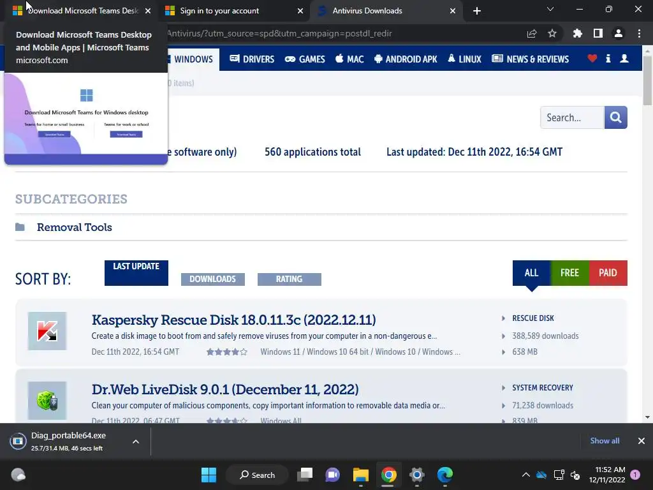Click the red heart favorites icon
This screenshot has height=490, width=653.
coord(592,58)
